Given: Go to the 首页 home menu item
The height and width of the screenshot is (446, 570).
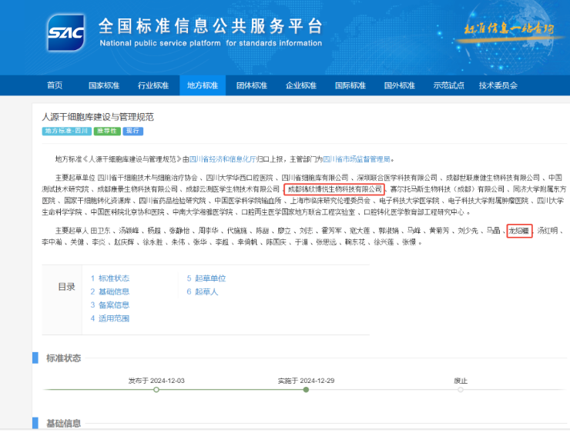Looking at the screenshot, I should point(55,85).
